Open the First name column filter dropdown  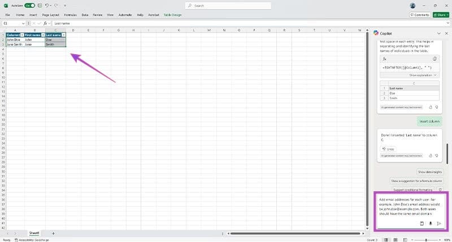[42, 35]
